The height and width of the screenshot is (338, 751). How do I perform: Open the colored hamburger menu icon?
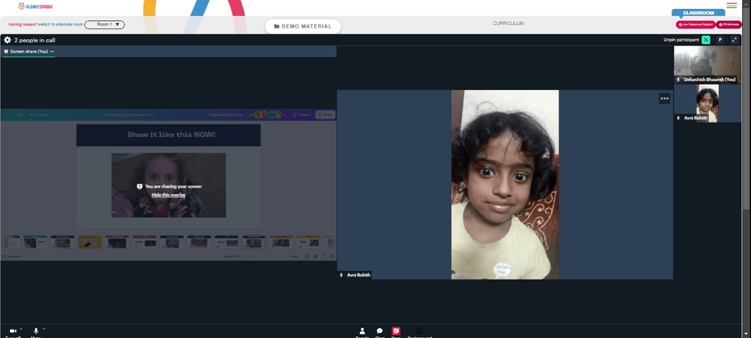tap(731, 6)
